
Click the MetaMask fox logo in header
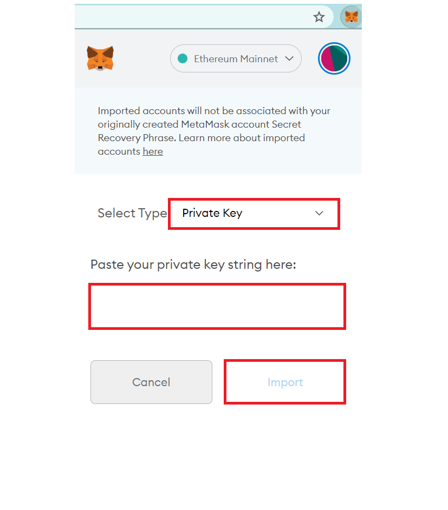100,58
